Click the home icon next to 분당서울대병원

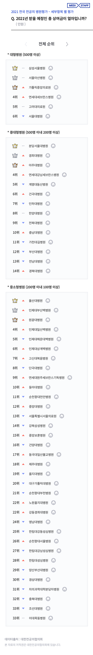coord(53,146)
